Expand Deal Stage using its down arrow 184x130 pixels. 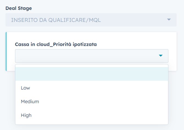[169, 20]
